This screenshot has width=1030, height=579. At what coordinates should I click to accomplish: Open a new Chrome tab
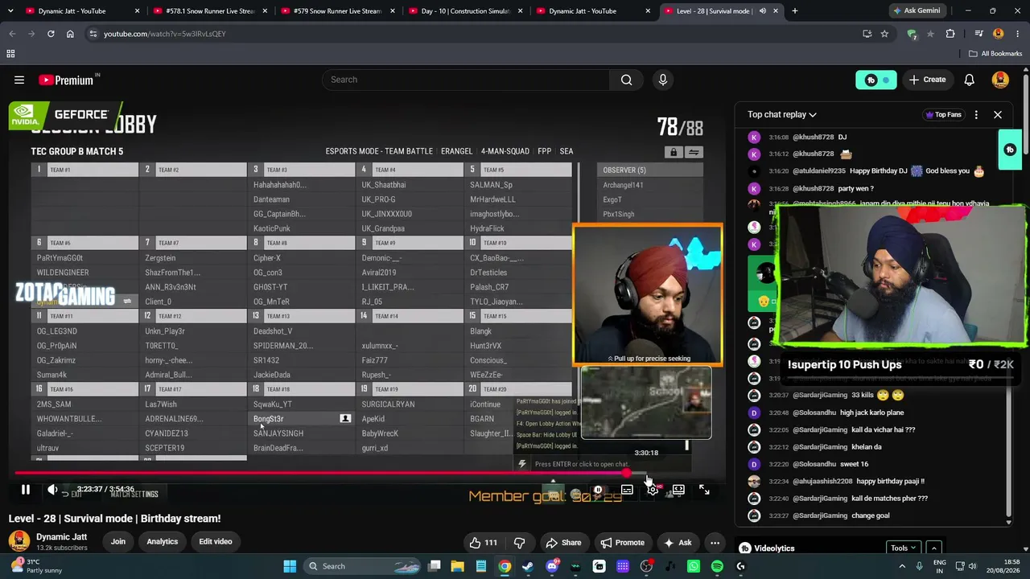[795, 11]
